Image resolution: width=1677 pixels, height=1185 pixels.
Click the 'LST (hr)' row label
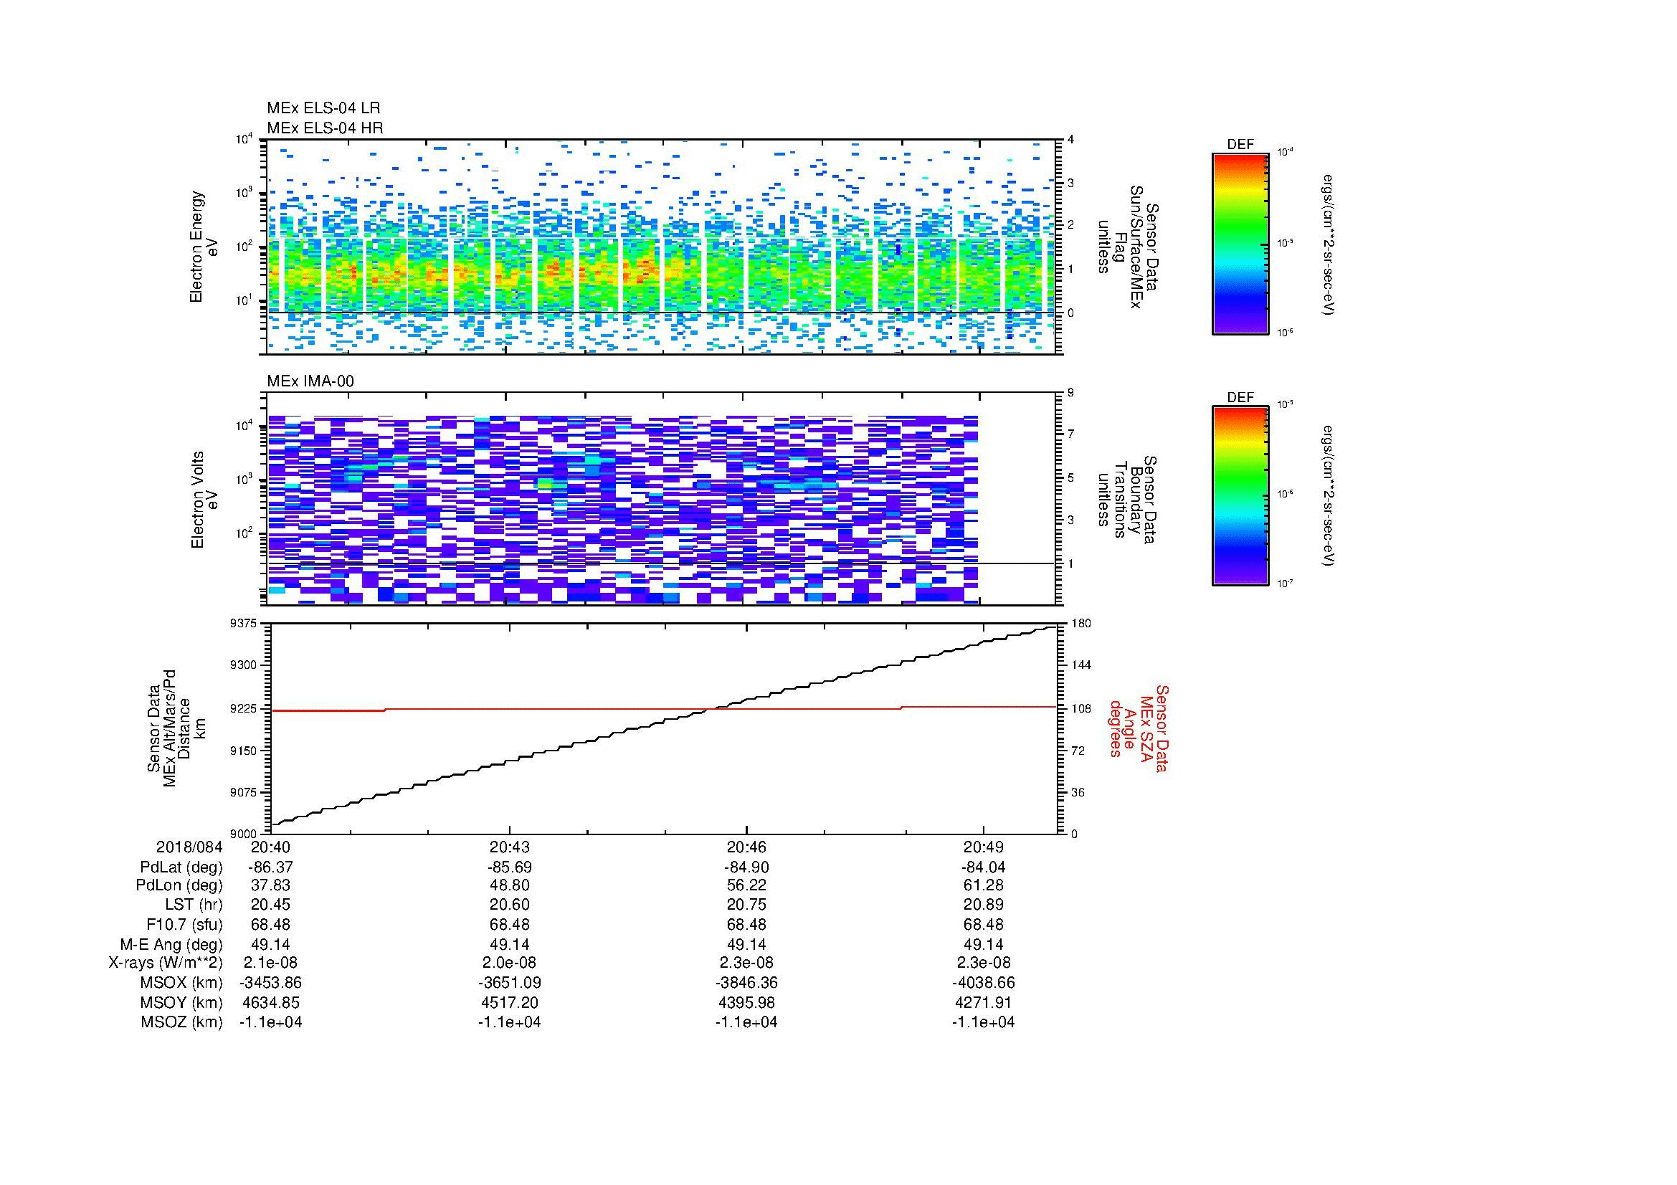pyautogui.click(x=194, y=905)
